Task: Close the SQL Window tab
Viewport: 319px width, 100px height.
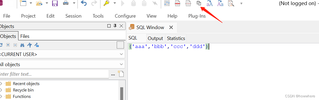Action: coord(171,27)
